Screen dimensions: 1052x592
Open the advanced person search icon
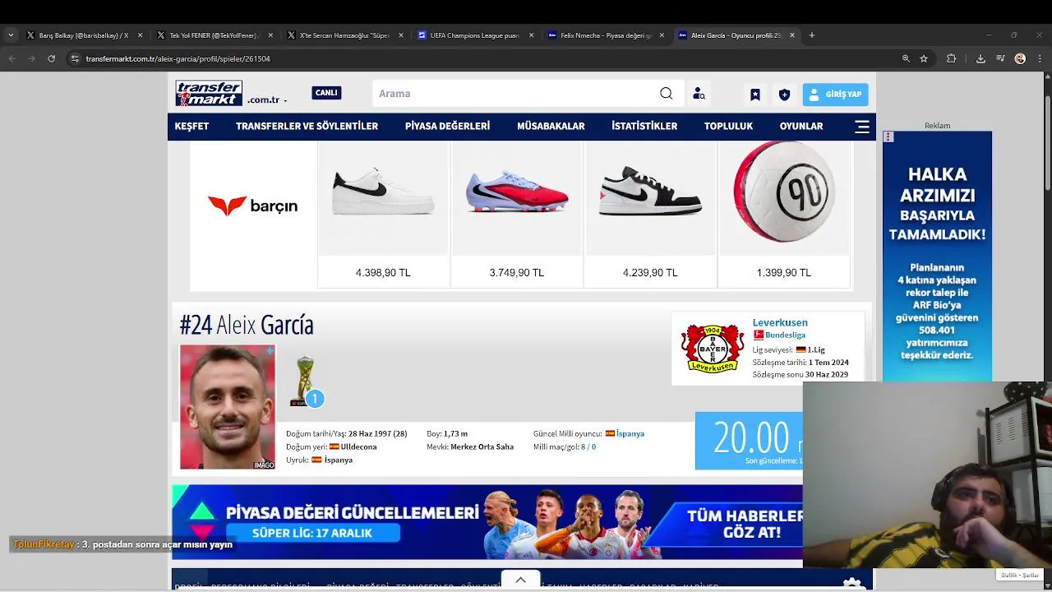click(x=699, y=94)
